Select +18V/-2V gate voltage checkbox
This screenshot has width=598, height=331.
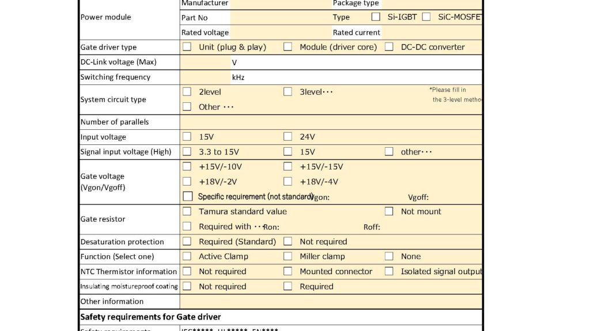pyautogui.click(x=187, y=182)
